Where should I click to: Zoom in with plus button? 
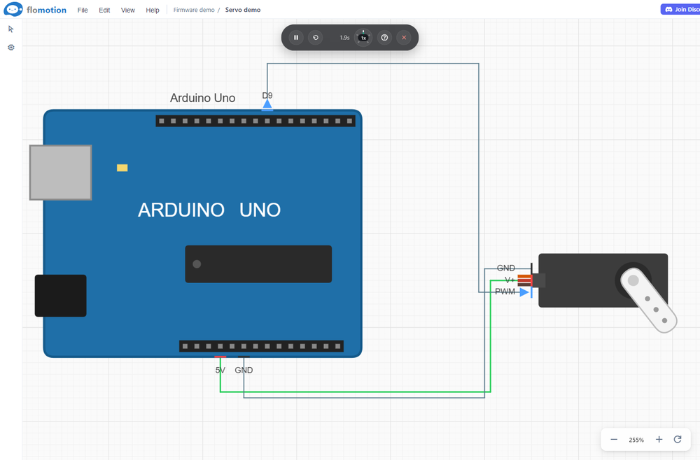point(659,440)
